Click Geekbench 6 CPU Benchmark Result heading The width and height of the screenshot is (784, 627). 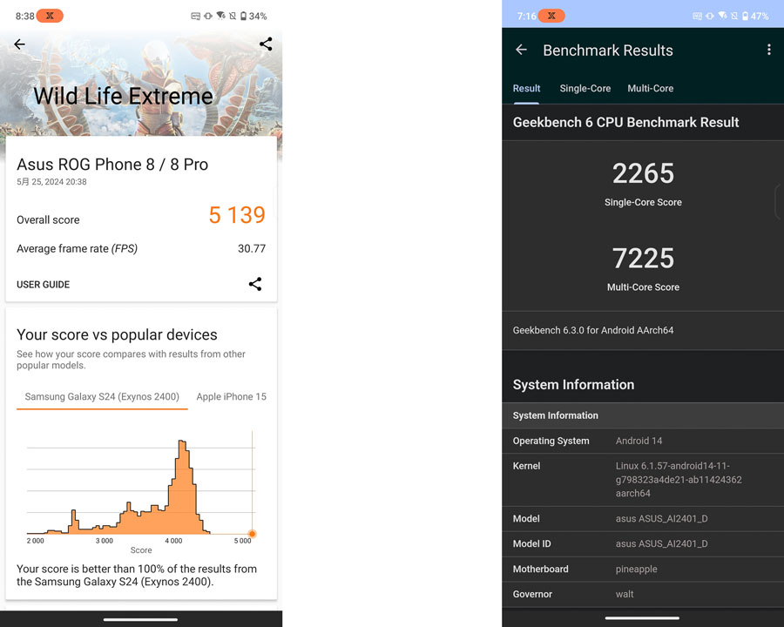[x=625, y=123]
